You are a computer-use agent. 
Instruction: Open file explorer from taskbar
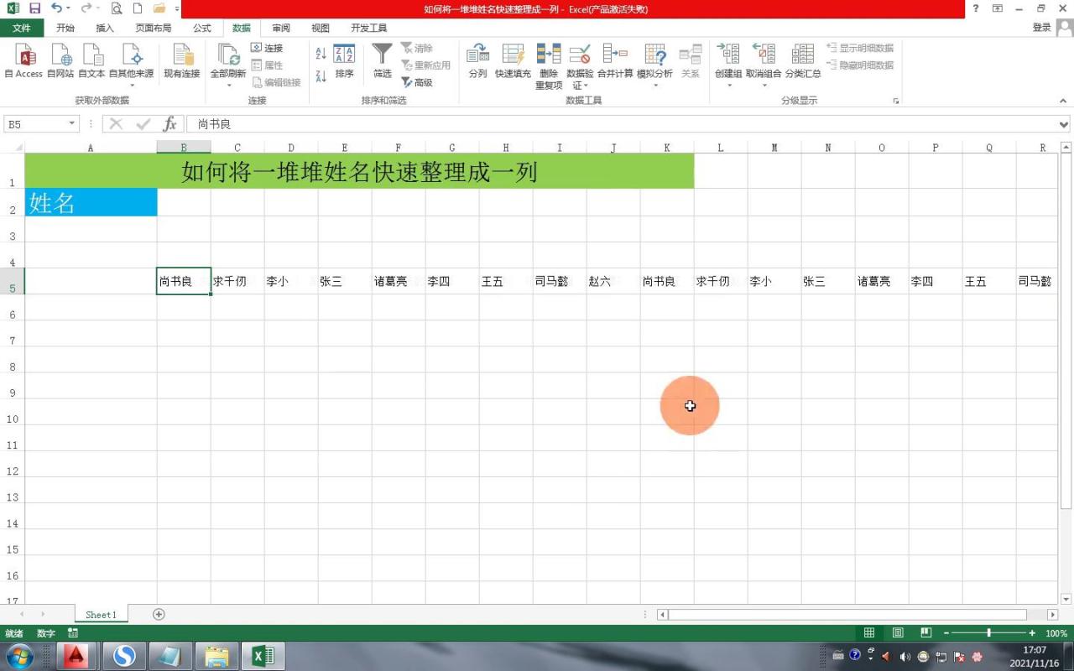[x=217, y=656]
